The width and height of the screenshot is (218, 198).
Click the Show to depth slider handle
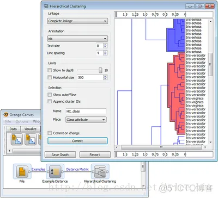tap(100, 70)
